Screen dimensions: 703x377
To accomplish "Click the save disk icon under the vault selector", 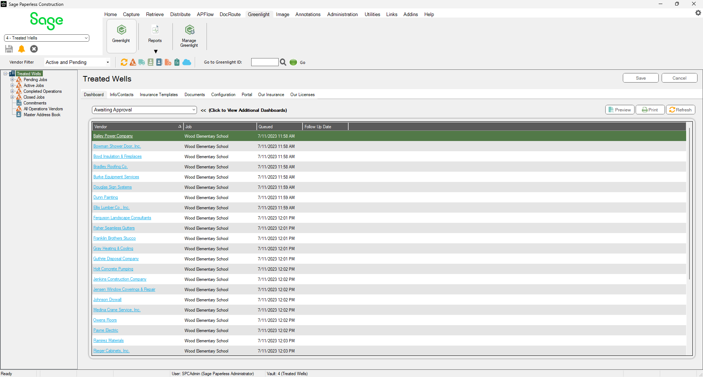I will [9, 49].
